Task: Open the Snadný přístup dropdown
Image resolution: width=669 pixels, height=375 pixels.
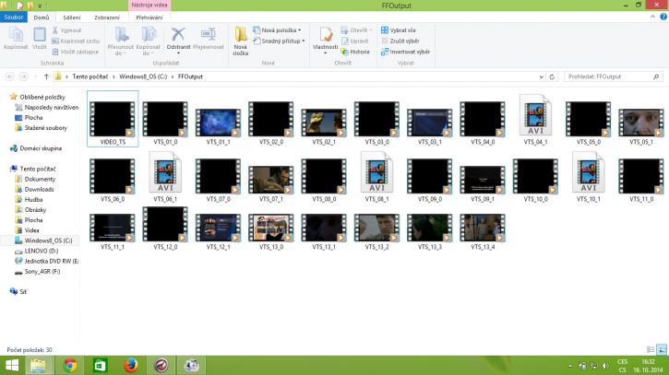Action: tap(279, 41)
